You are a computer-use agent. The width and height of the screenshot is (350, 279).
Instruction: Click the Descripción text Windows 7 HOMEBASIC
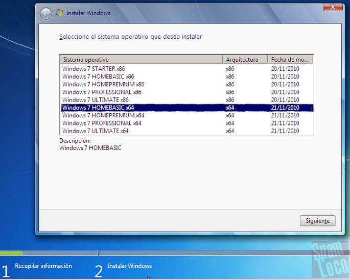tap(90, 148)
